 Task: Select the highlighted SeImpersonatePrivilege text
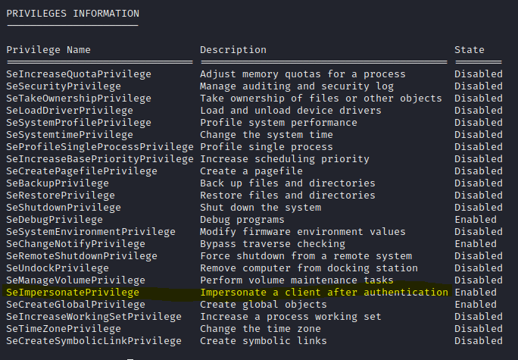click(73, 293)
